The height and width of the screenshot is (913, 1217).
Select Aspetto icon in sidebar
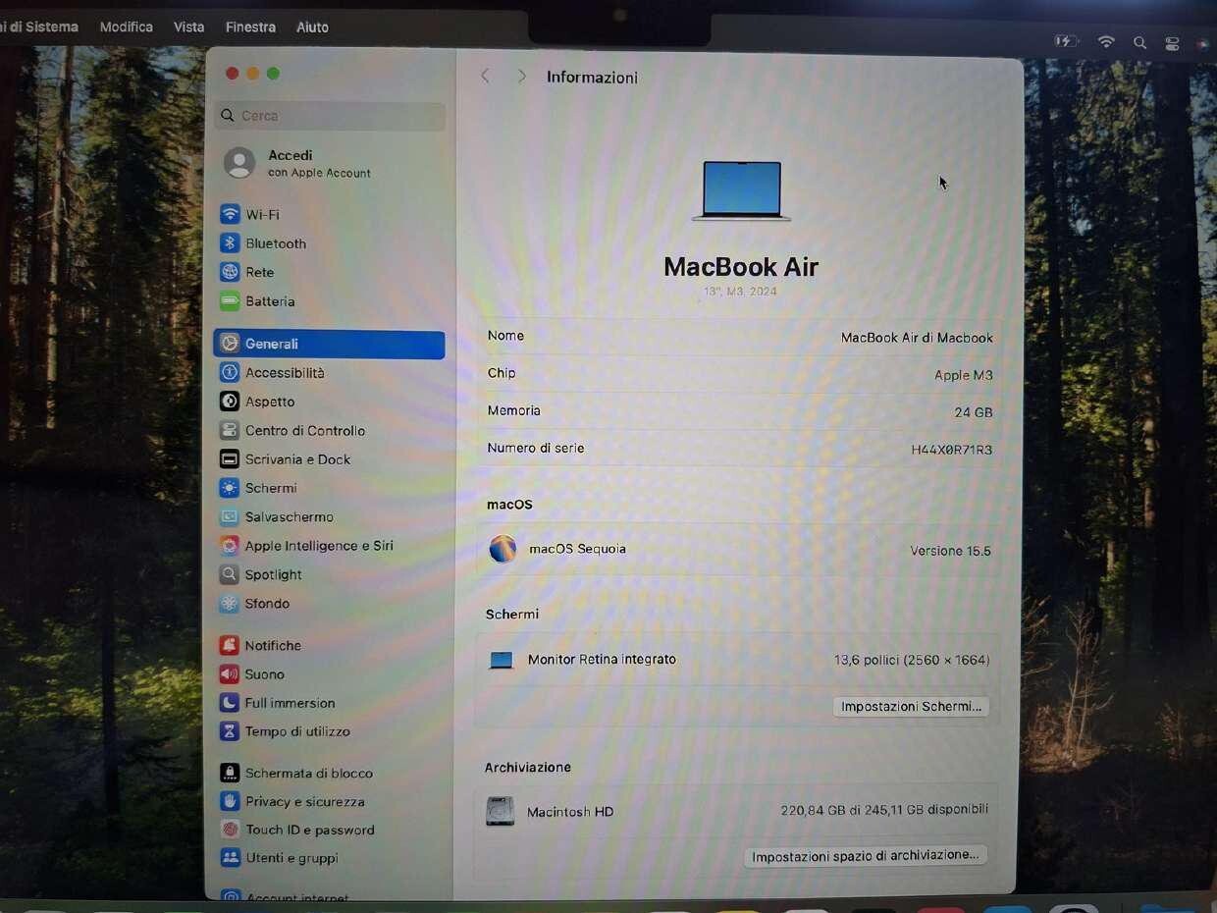pyautogui.click(x=230, y=401)
